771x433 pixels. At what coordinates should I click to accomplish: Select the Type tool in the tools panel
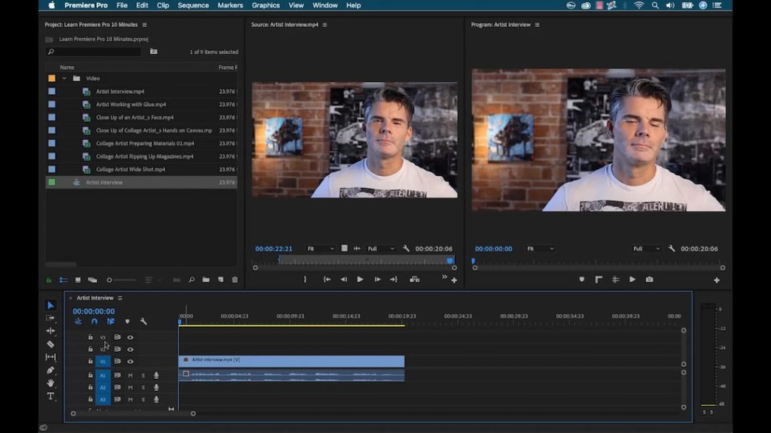(50, 397)
